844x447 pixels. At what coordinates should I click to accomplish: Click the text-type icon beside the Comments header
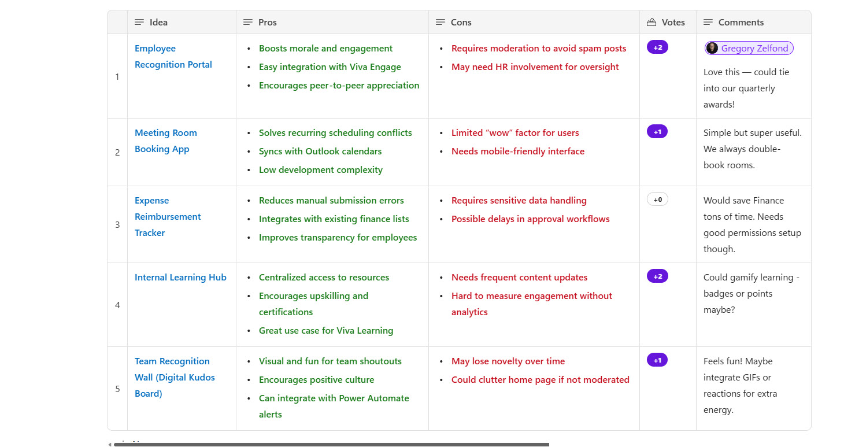click(x=708, y=22)
